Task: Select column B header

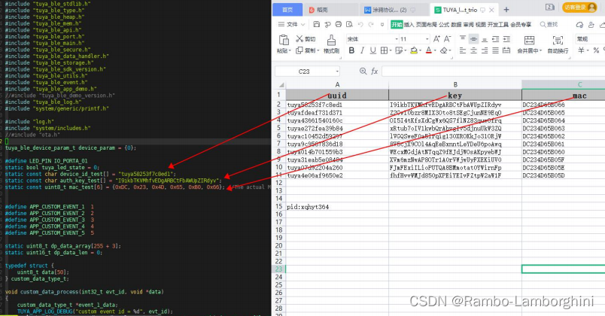Action: (x=455, y=84)
